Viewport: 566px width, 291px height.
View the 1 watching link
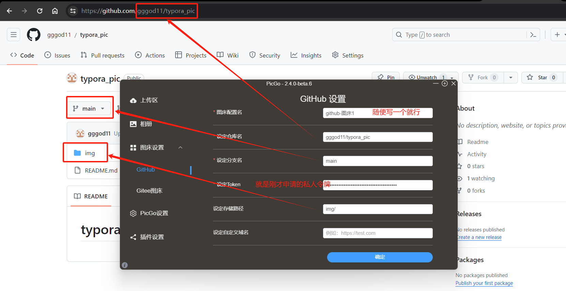(x=480, y=178)
